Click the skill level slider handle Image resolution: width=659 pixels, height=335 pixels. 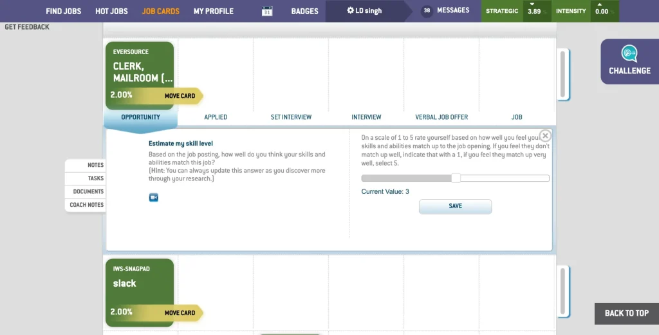pyautogui.click(x=456, y=178)
